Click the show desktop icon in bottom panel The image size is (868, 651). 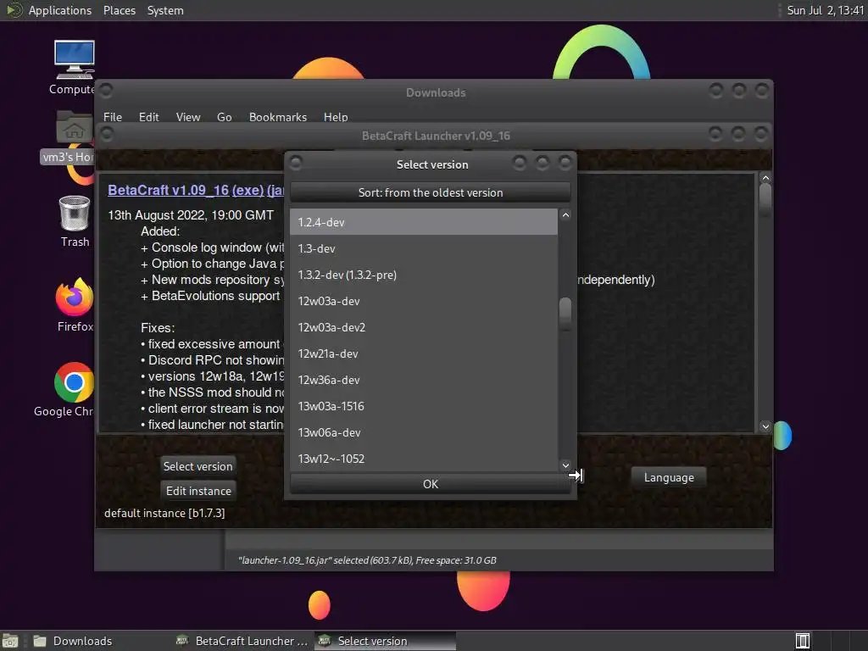click(x=10, y=641)
